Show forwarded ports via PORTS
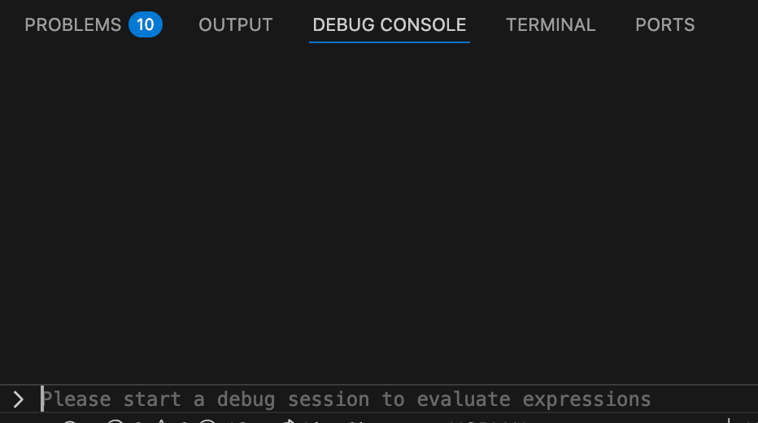The image size is (758, 423). (664, 24)
